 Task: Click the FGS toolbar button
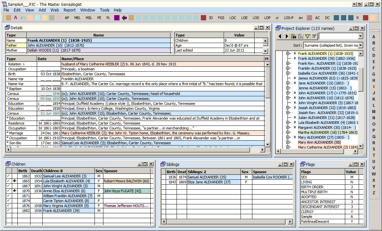[221, 18]
